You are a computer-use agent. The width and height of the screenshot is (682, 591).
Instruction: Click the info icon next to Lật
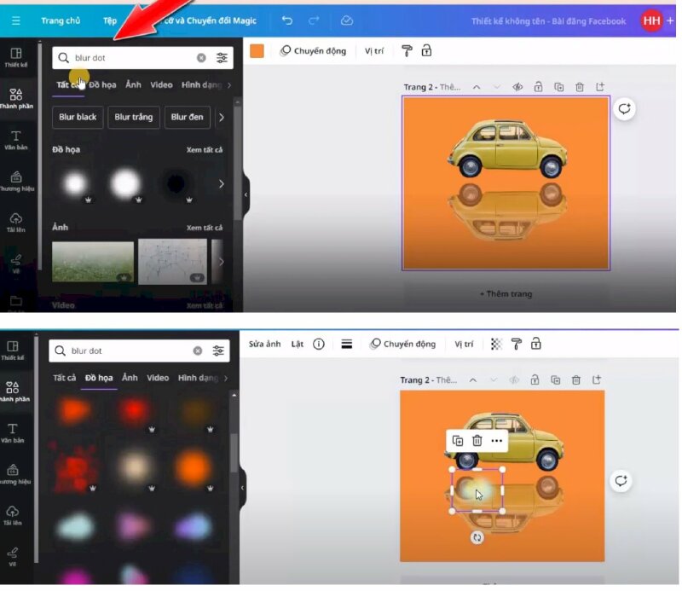[x=319, y=344]
